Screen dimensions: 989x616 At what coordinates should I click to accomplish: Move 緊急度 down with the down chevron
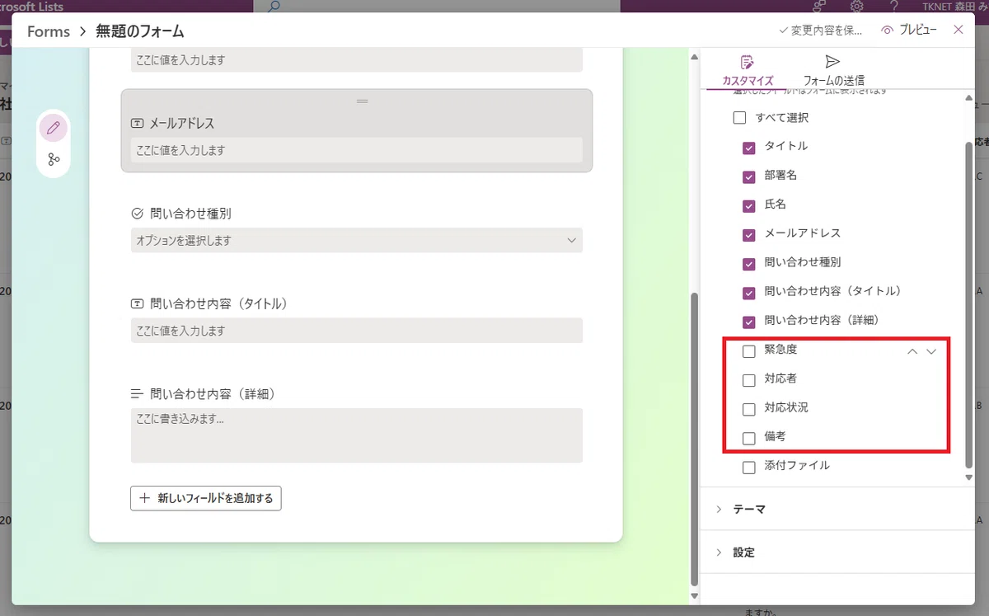(932, 351)
